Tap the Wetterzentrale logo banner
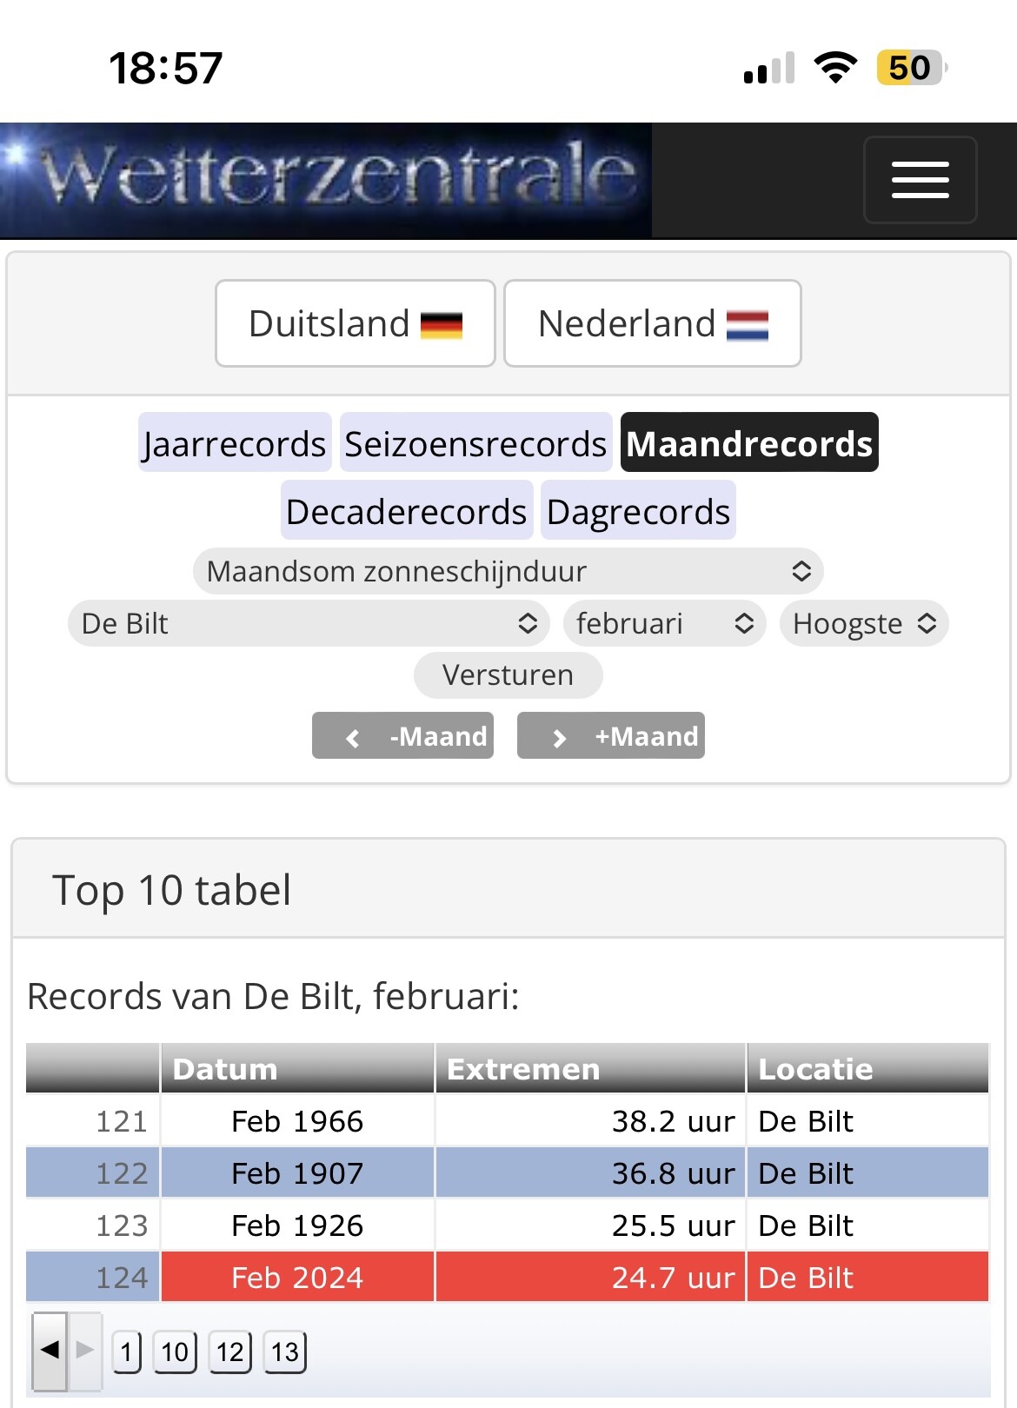The width and height of the screenshot is (1017, 1408). (326, 180)
